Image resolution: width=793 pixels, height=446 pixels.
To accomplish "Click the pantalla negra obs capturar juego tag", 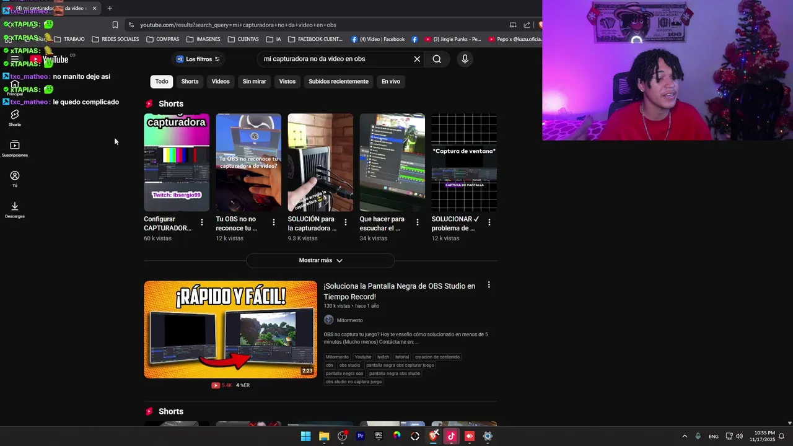I will pyautogui.click(x=400, y=365).
